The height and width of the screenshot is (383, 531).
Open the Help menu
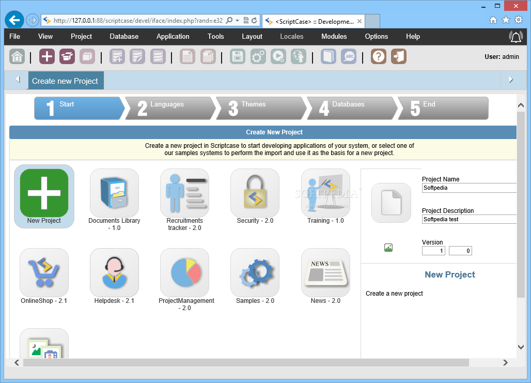coord(413,37)
